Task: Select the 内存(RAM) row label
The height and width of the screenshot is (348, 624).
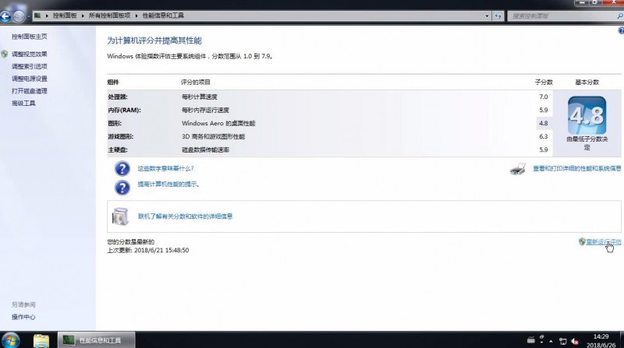Action: pyautogui.click(x=124, y=110)
